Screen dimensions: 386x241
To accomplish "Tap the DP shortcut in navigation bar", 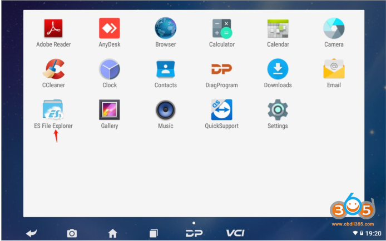I will (x=194, y=233).
